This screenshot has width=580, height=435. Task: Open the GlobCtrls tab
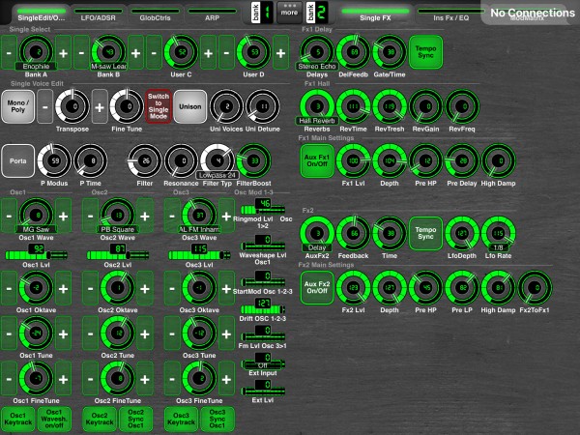pyautogui.click(x=155, y=14)
